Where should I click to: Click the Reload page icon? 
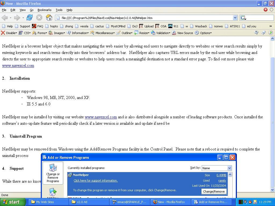30,18
